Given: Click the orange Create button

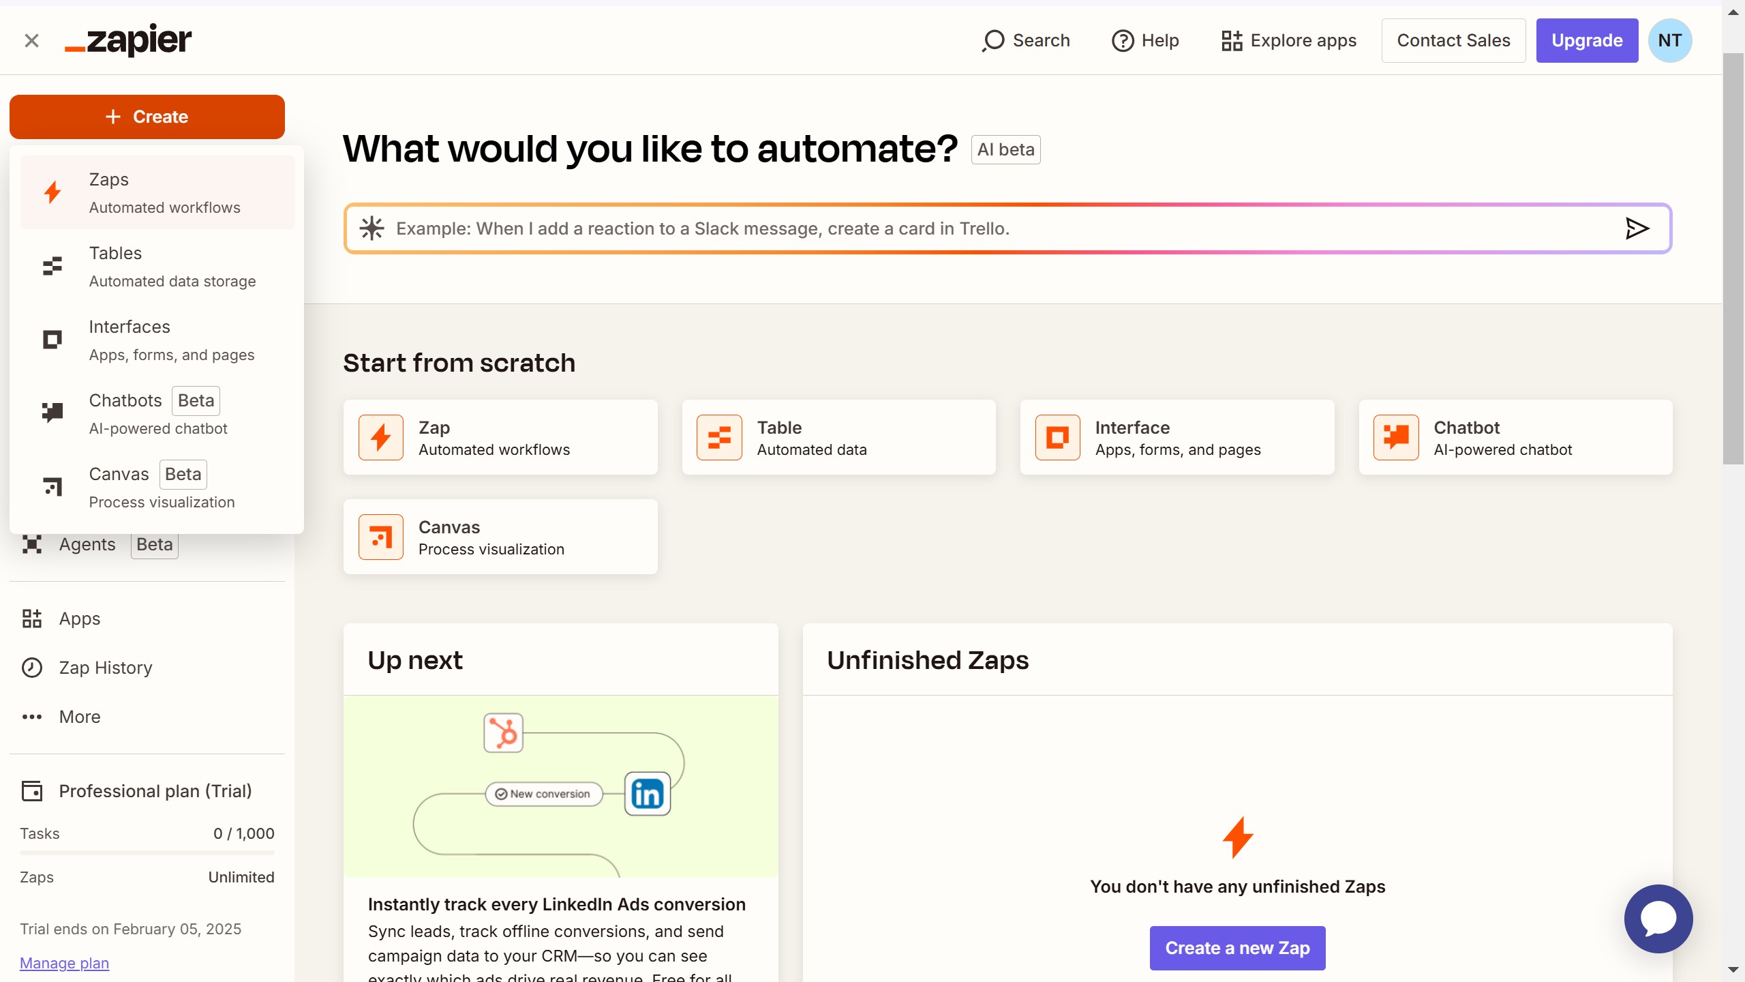Looking at the screenshot, I should point(147,117).
